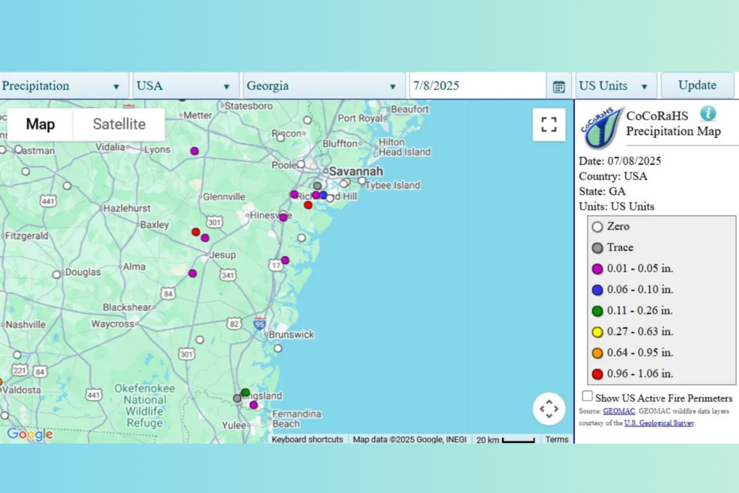
Task: Switch to Map view tab
Action: point(41,124)
